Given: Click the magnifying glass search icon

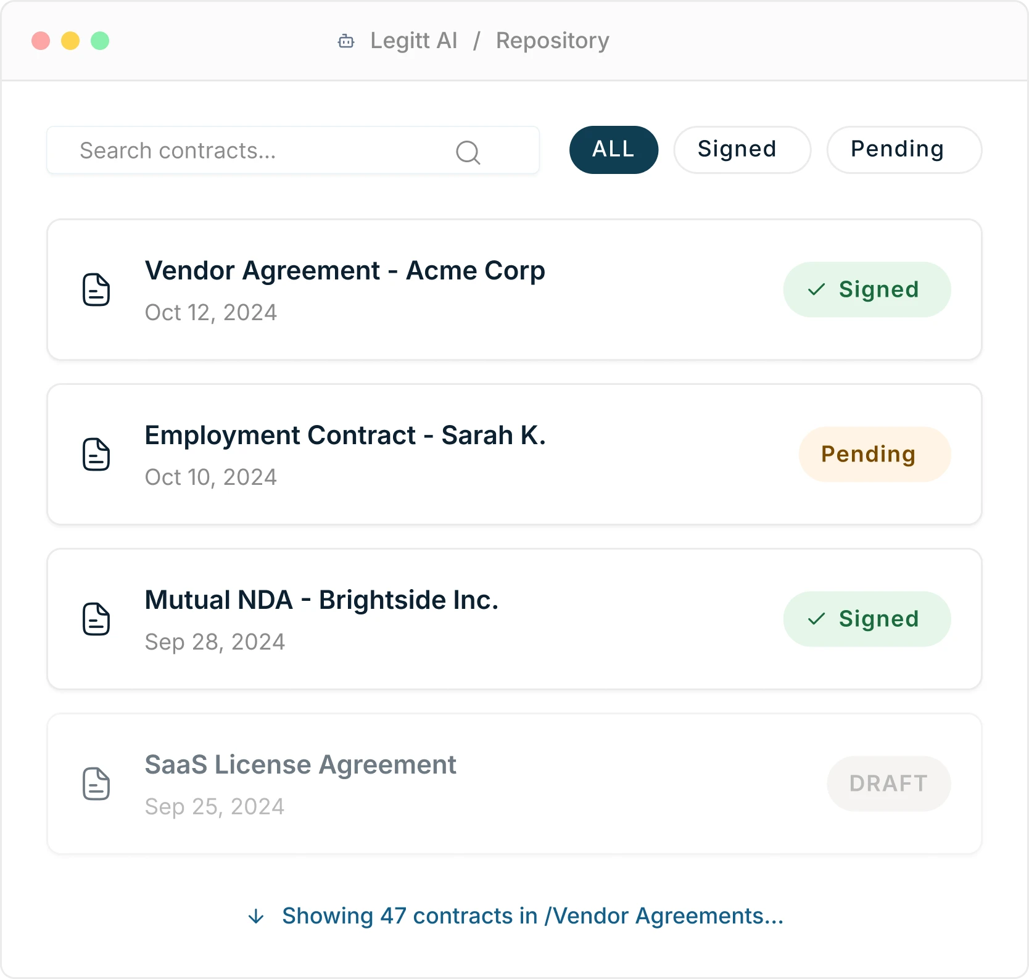Looking at the screenshot, I should coord(468,152).
